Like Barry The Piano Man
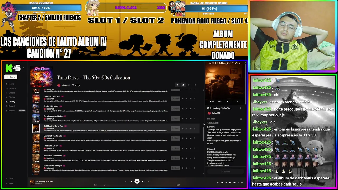 (x=182, y=158)
